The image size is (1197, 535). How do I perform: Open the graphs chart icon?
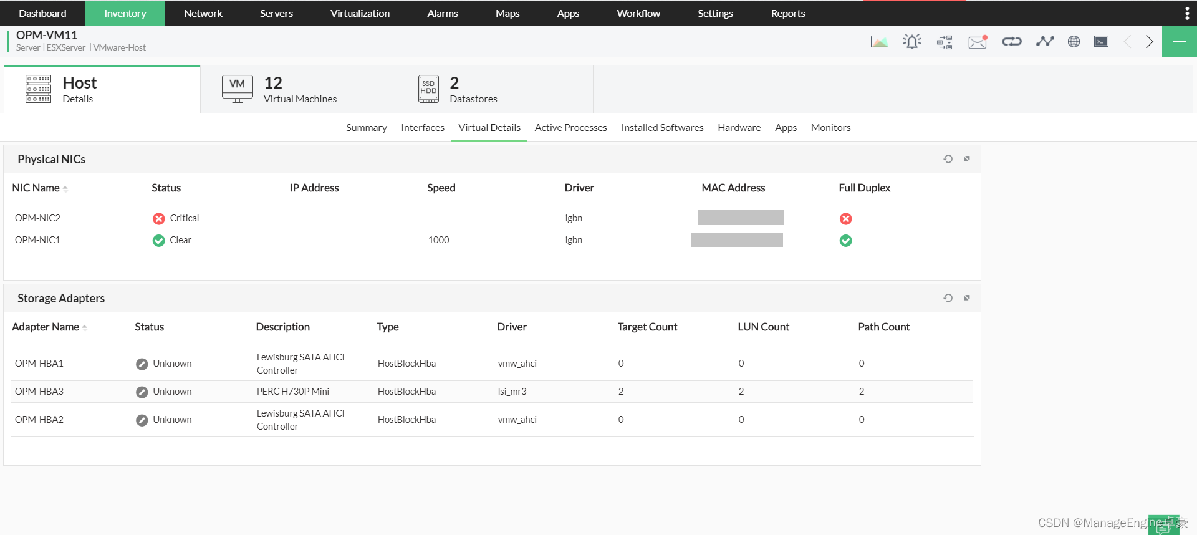[x=879, y=42]
